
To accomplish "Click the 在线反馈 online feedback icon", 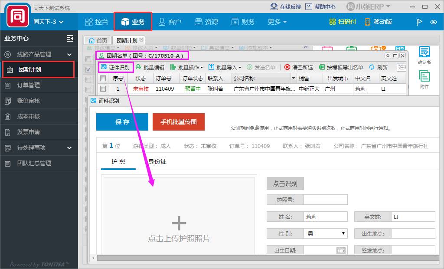I will point(274,7).
